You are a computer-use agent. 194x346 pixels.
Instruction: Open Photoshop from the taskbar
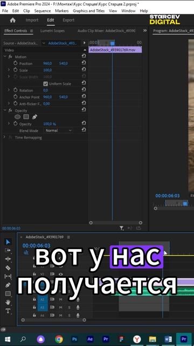pos(74,339)
